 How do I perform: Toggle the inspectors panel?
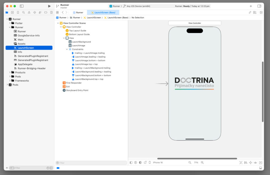click(x=259, y=6)
